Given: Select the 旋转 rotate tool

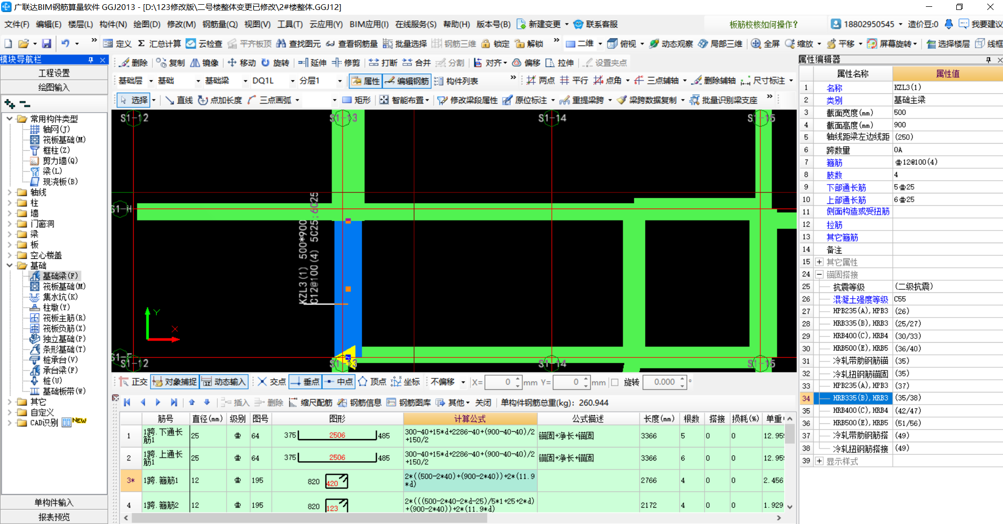Looking at the screenshot, I should pyautogui.click(x=275, y=63).
